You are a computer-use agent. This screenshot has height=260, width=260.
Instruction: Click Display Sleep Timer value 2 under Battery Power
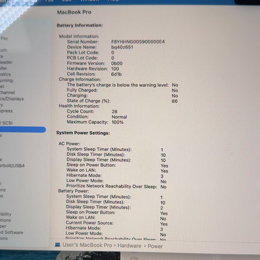tap(162, 208)
